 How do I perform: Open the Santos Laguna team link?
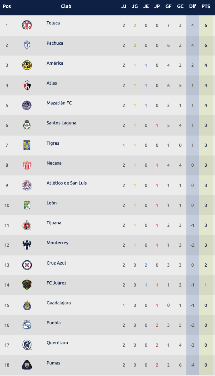pos(61,123)
